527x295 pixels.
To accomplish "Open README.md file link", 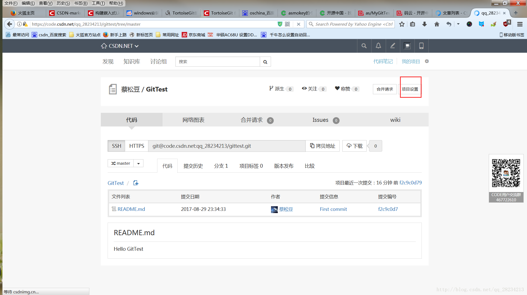I will (x=131, y=209).
